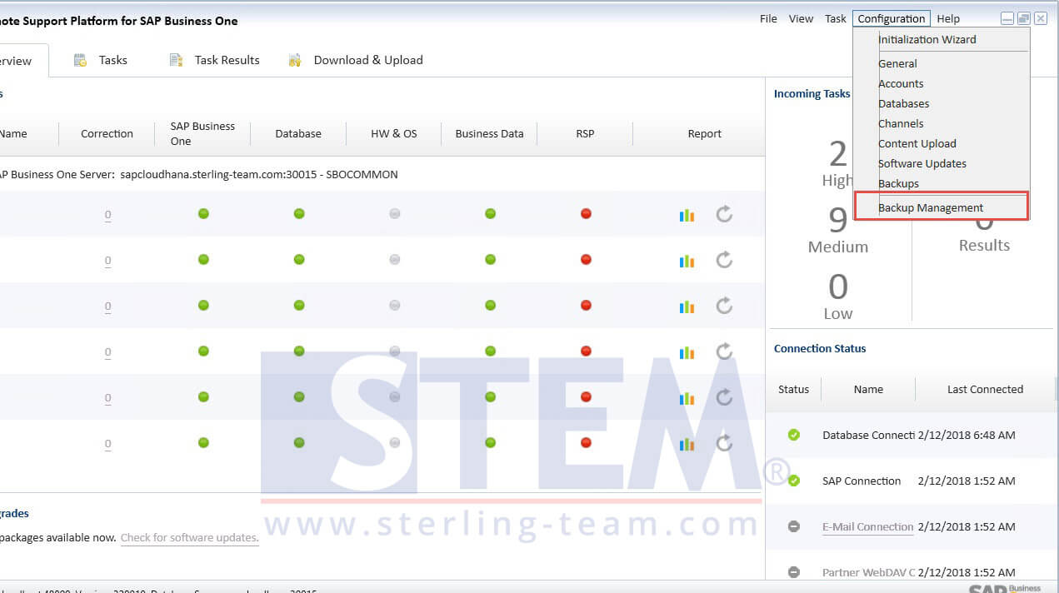Click the 2/12/2018 6:48 AM timestamp
The height and width of the screenshot is (593, 1059).
coord(967,435)
